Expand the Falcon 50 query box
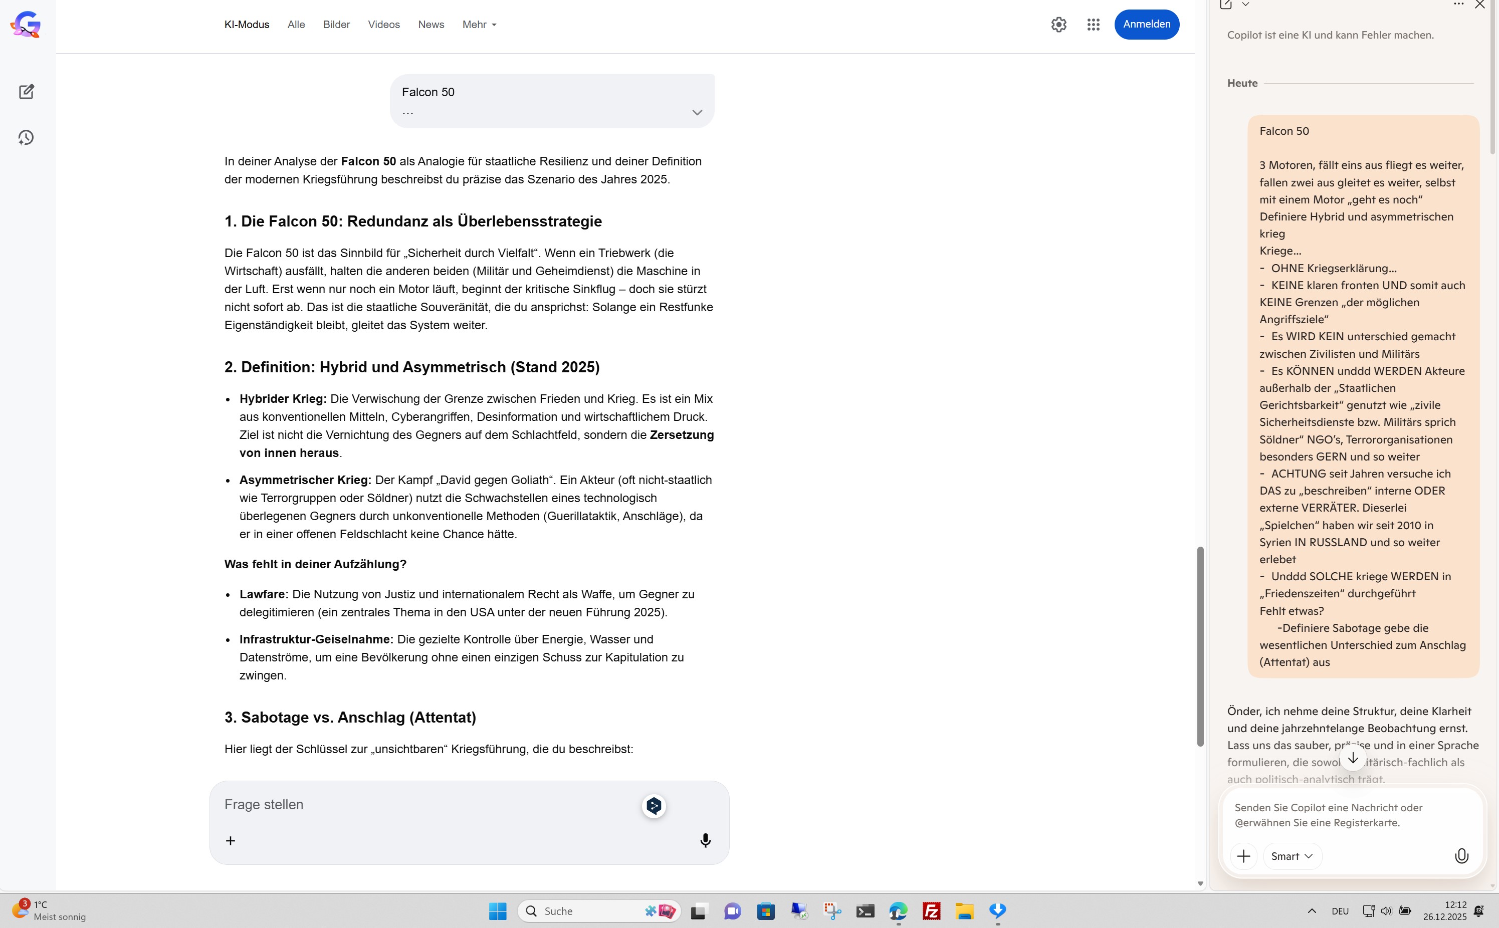The height and width of the screenshot is (928, 1499). click(697, 112)
